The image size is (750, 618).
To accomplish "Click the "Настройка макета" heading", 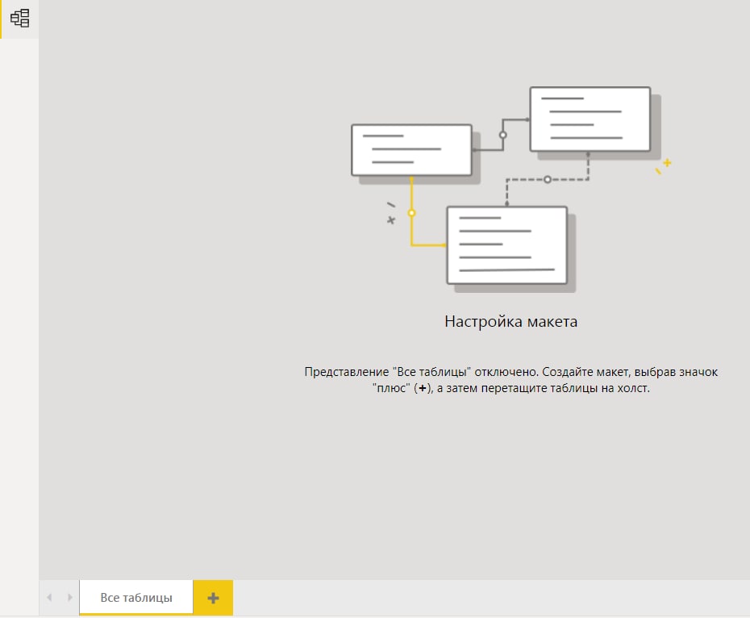I will pyautogui.click(x=510, y=321).
